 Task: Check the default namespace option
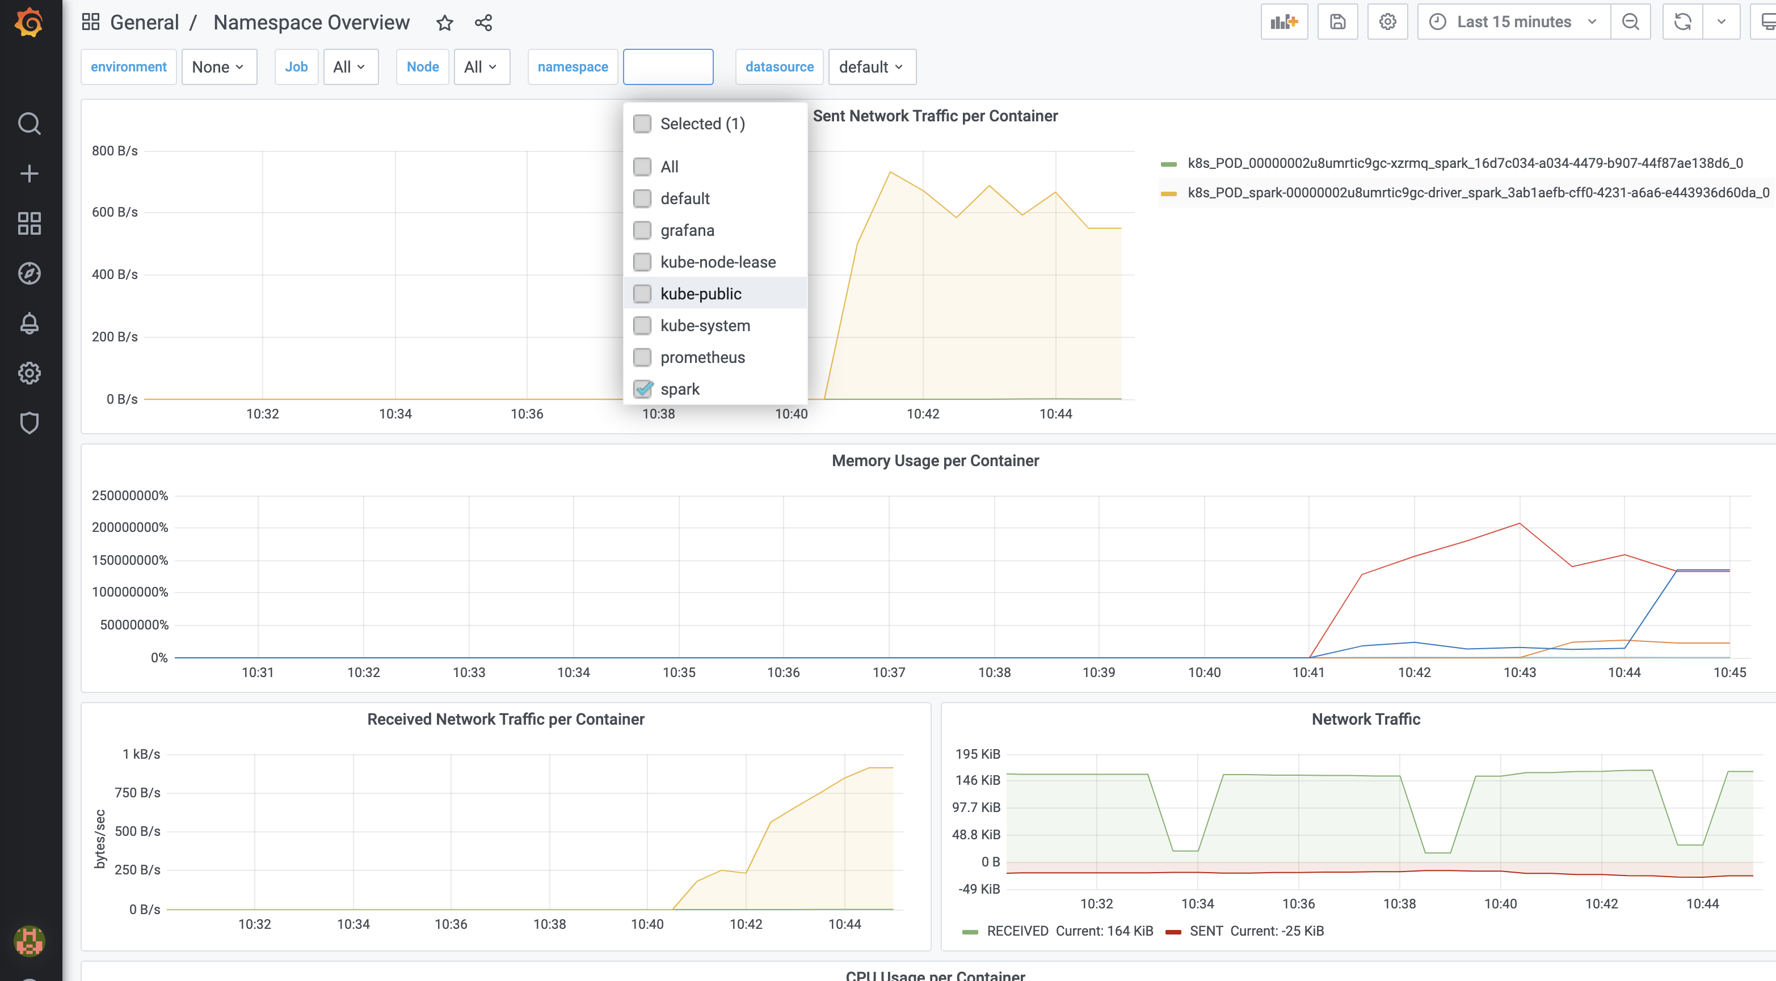point(642,198)
